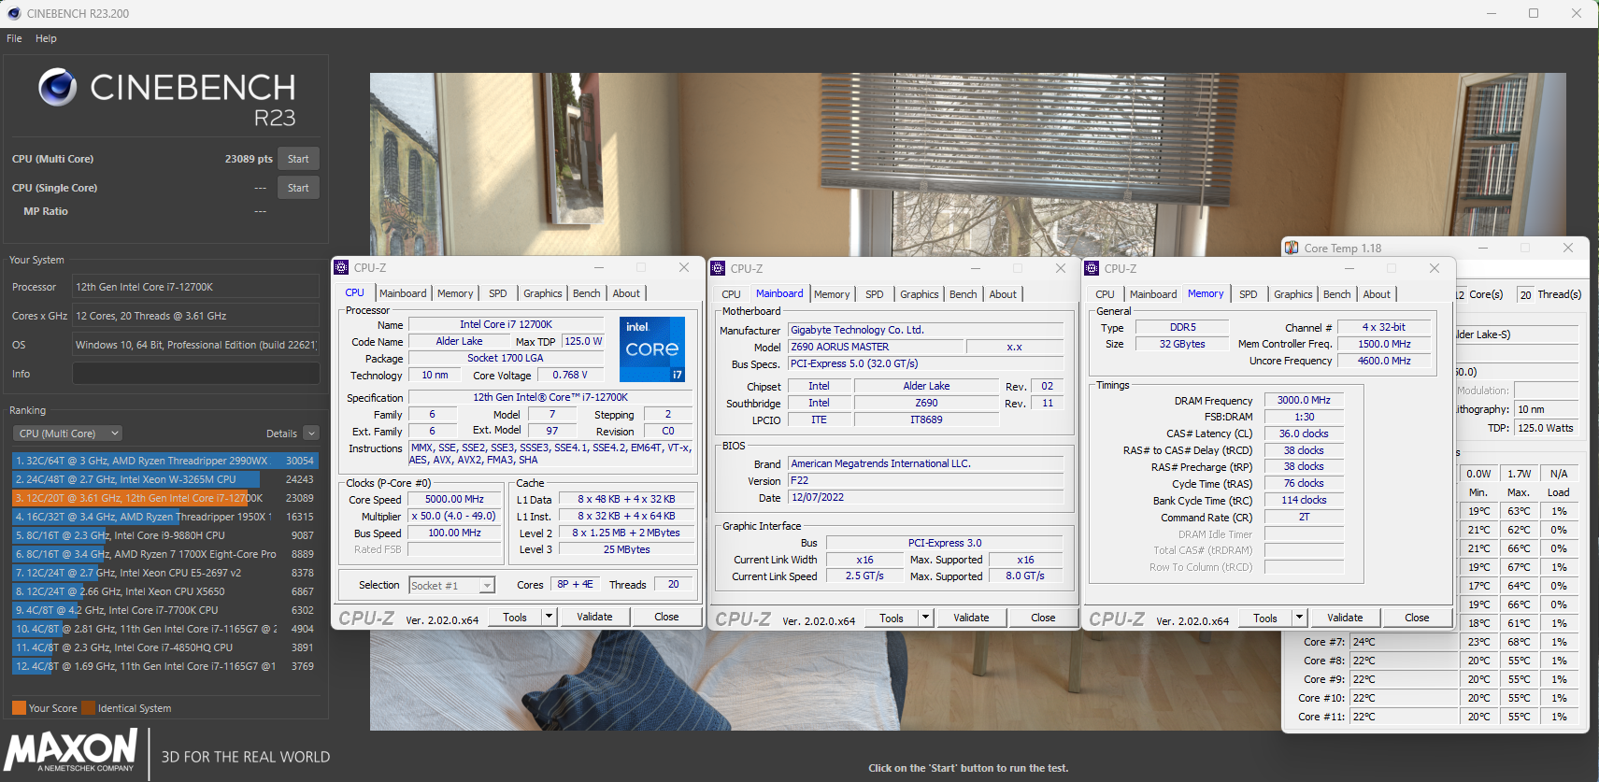
Task: Click the Core Temp thermometer title icon
Action: (x=1292, y=248)
